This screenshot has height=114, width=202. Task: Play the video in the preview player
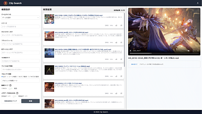pyautogui.click(x=131, y=51)
